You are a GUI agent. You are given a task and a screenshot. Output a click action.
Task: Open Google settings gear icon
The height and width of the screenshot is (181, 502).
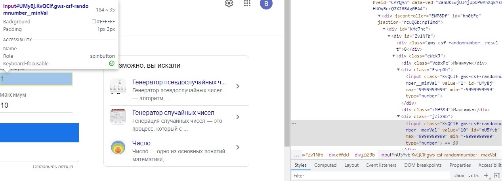[x=229, y=4]
